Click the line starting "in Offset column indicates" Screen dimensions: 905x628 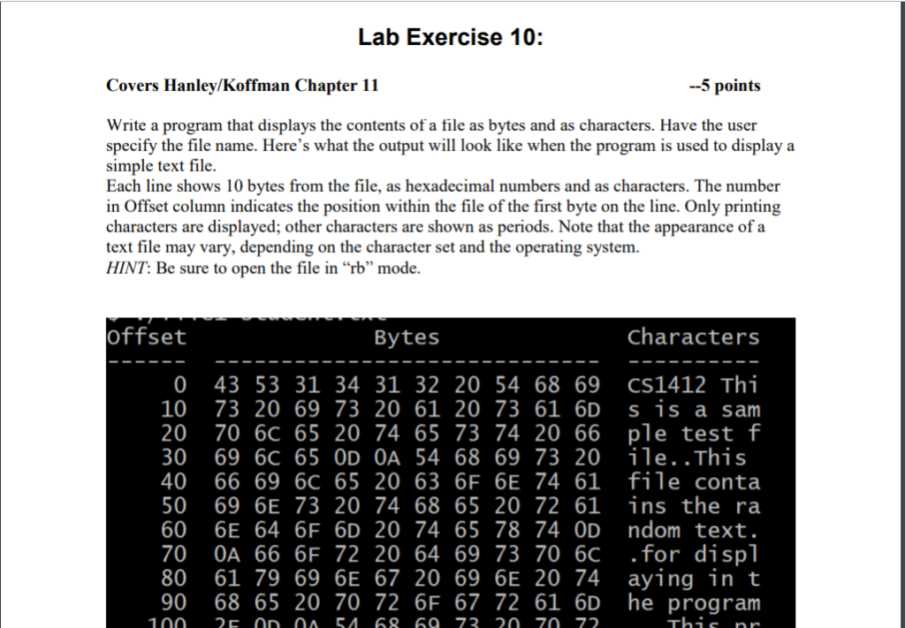444,207
